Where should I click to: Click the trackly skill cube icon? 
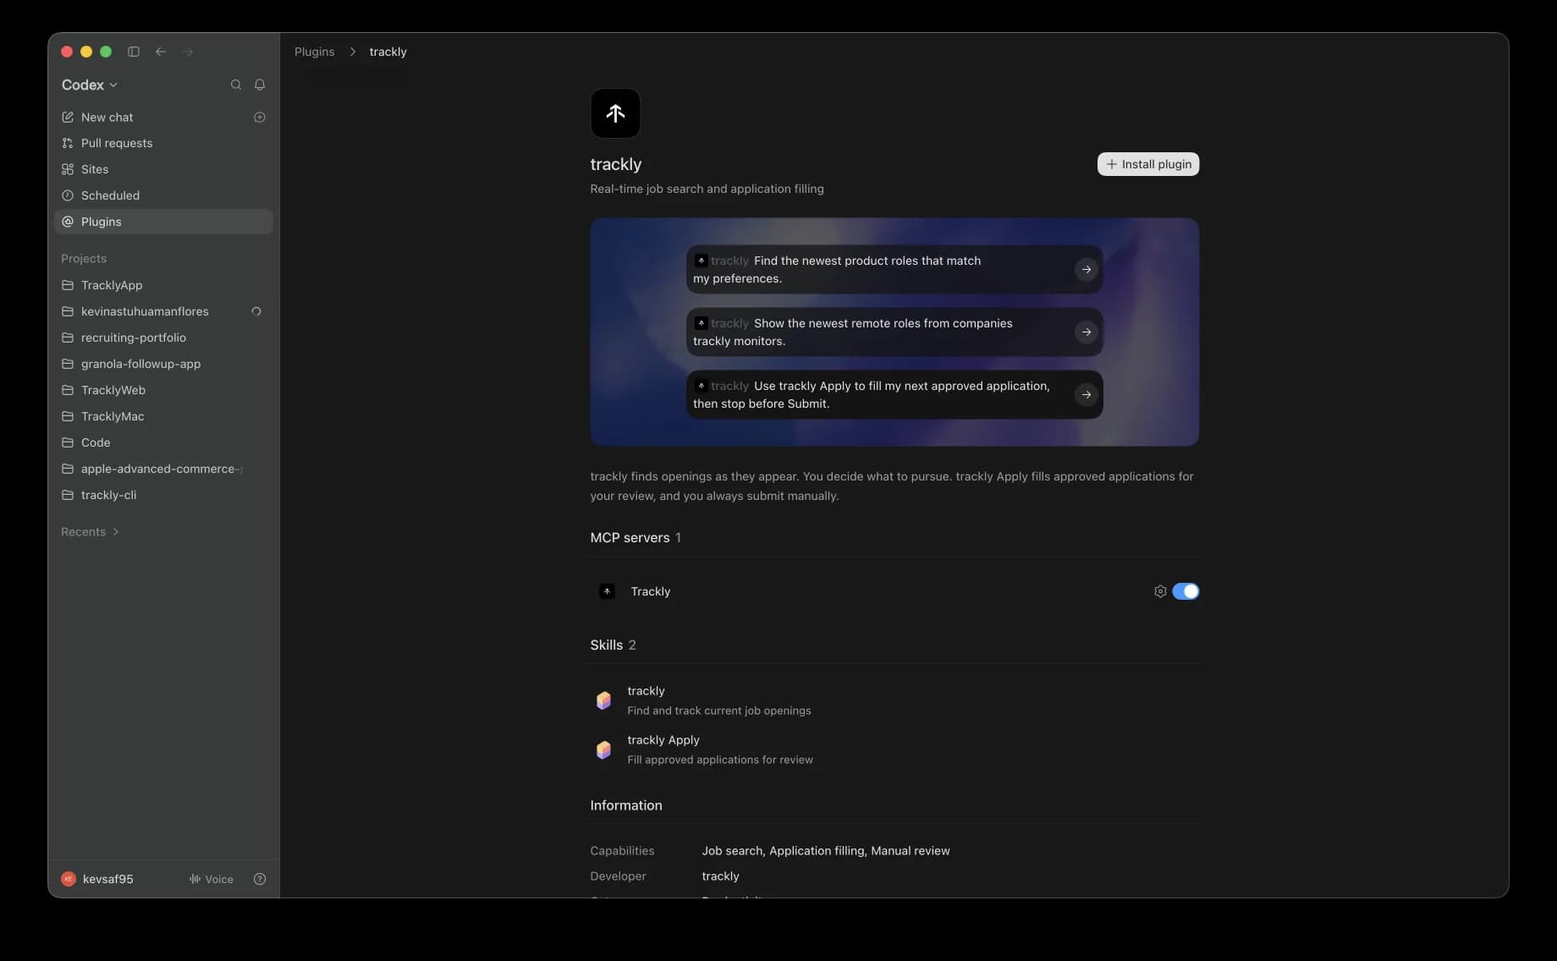pos(603,700)
